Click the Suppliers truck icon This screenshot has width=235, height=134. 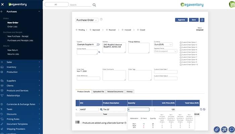(2, 81)
